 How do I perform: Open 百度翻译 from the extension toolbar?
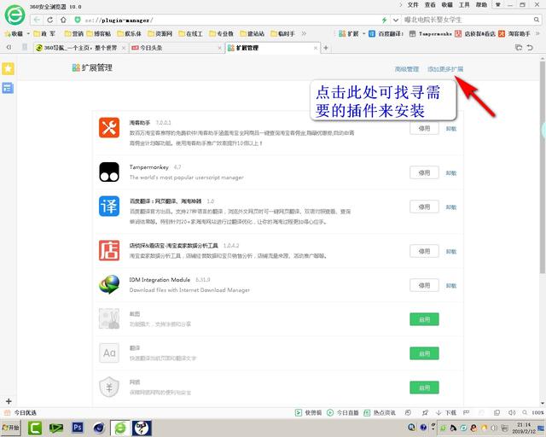386,34
